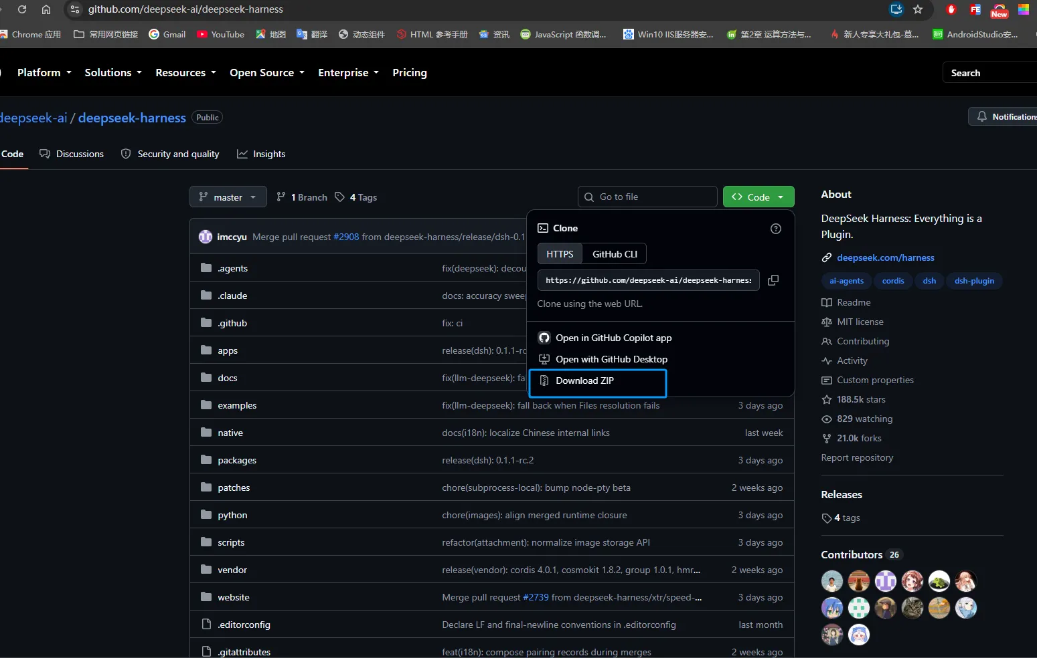Open the Security and quality tab
1037x658 pixels.
click(170, 154)
